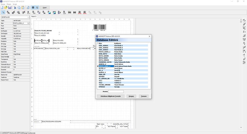Image resolution: width=247 pixels, height=134 pixels.
Task: Select the TC_KIMLIK_NO row
Action: click(x=123, y=79)
